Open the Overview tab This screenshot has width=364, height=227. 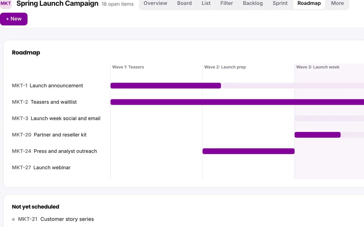(155, 3)
